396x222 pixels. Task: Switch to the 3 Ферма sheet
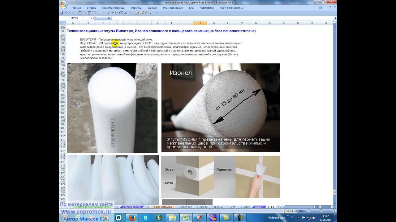tap(217, 207)
